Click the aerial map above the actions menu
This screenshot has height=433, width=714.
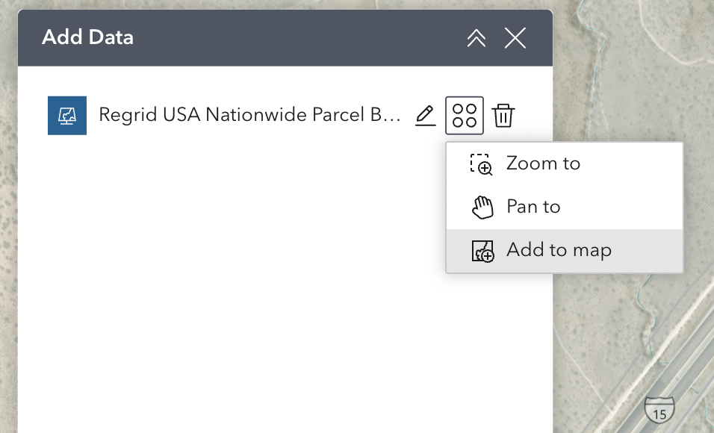point(633,73)
